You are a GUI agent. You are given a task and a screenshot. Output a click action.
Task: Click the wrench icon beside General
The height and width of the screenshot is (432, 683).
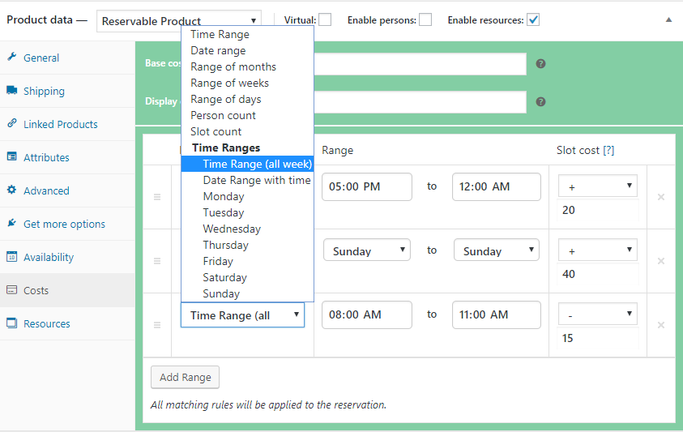[x=12, y=58]
